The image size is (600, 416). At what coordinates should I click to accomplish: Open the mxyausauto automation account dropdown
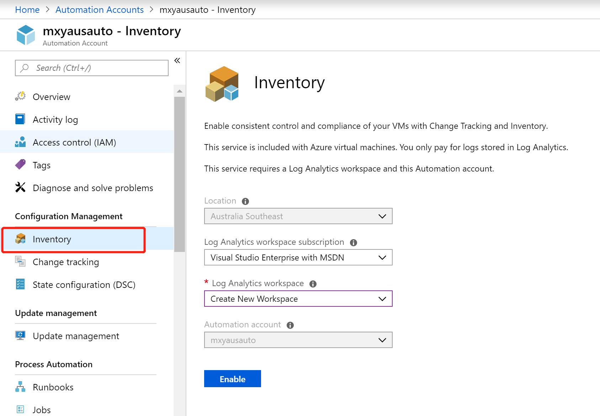coord(298,340)
